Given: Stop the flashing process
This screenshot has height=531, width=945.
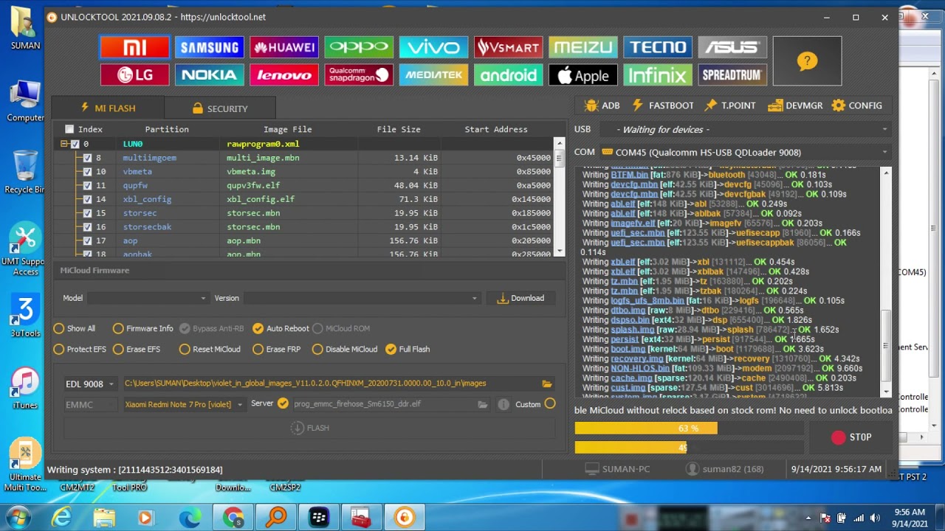Looking at the screenshot, I should click(x=851, y=437).
